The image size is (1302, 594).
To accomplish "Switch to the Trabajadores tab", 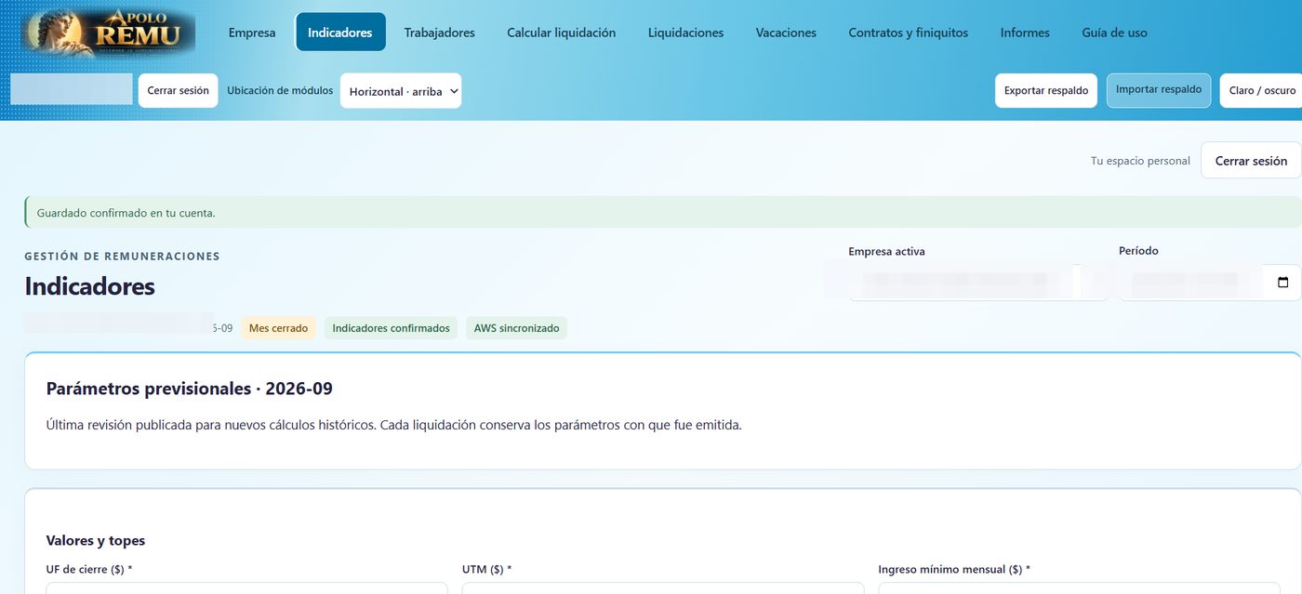I will pos(439,33).
